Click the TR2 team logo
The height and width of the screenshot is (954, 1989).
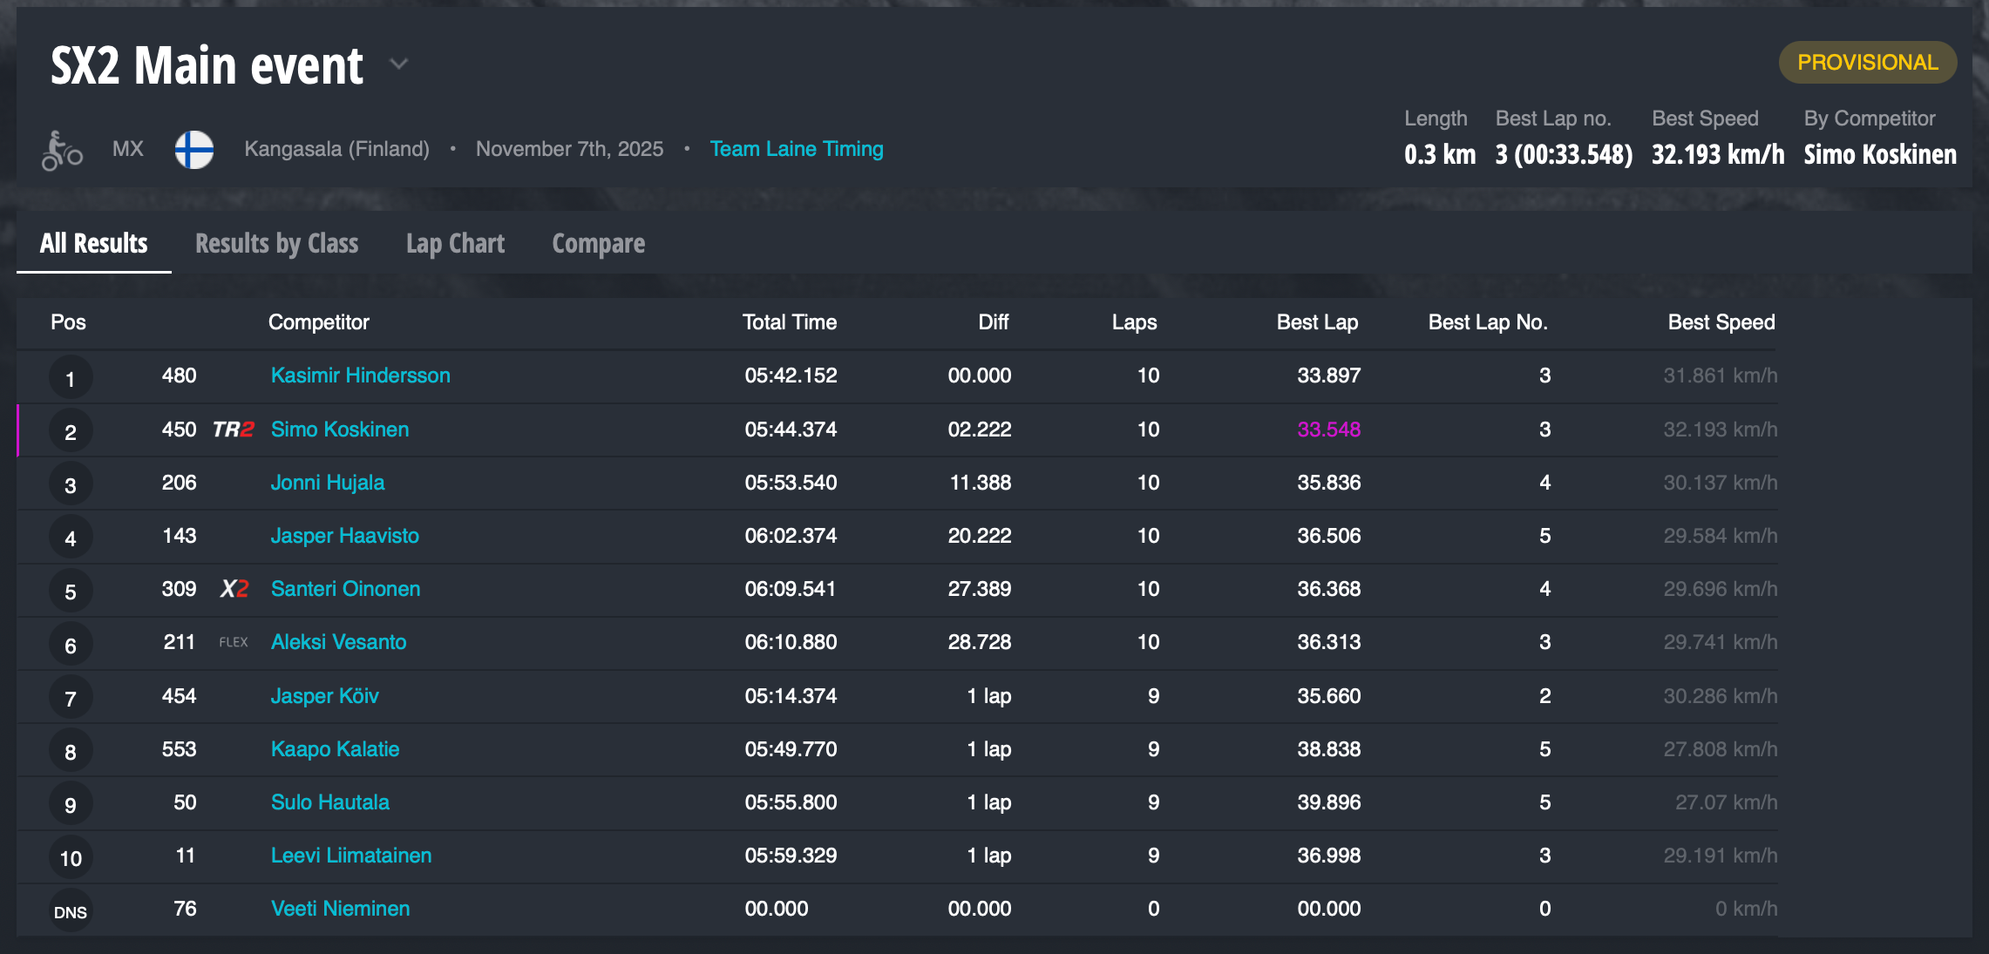[233, 430]
